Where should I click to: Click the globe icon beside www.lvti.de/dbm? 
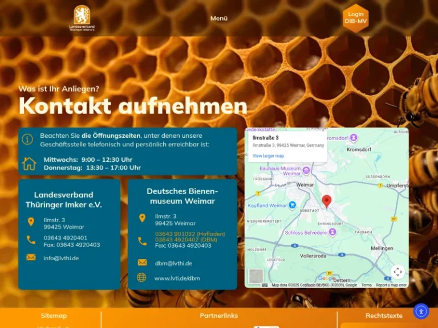142,278
